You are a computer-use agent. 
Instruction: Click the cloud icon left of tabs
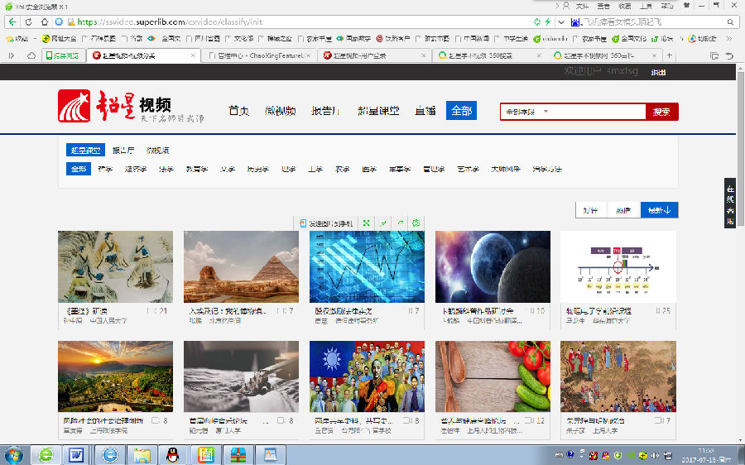[x=31, y=55]
